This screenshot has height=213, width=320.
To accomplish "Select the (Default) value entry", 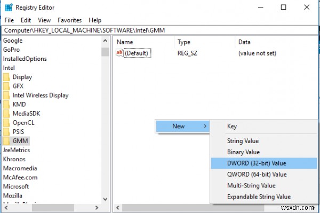I will [x=138, y=53].
